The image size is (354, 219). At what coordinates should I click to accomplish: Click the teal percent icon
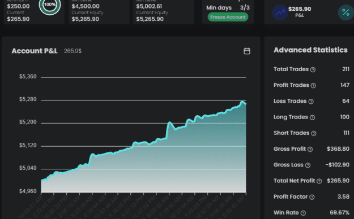(346, 12)
